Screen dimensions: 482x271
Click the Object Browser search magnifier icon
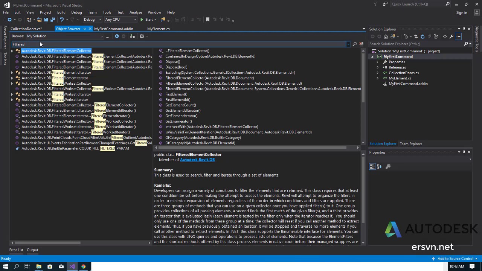click(x=354, y=44)
